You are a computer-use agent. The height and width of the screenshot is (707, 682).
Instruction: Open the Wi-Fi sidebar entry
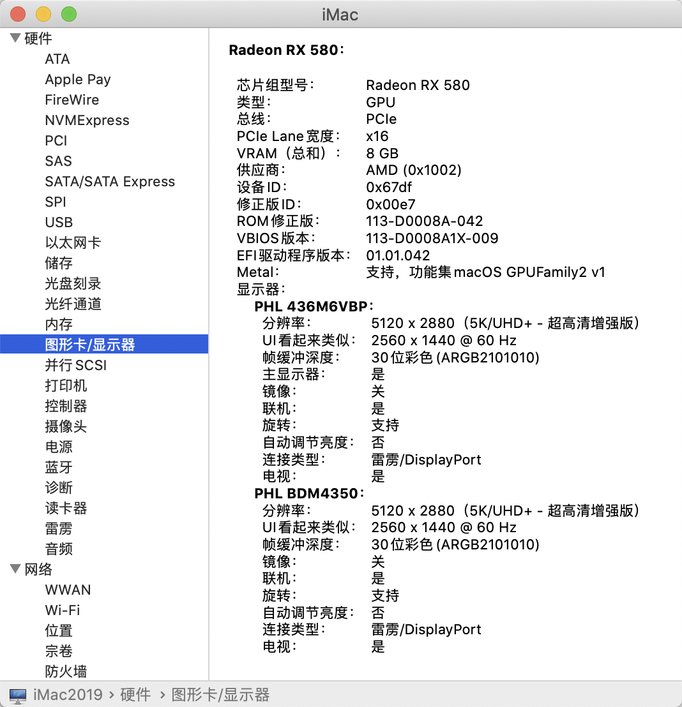63,610
